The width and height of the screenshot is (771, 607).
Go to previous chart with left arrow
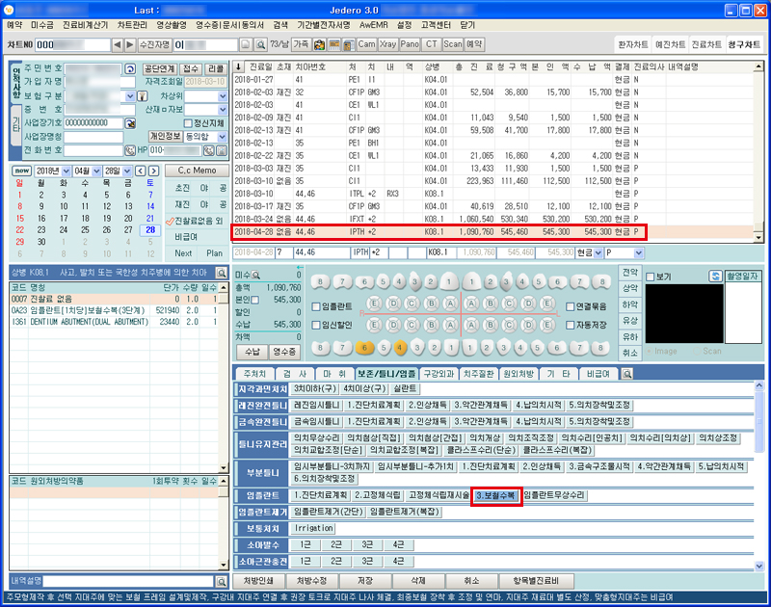[x=118, y=44]
